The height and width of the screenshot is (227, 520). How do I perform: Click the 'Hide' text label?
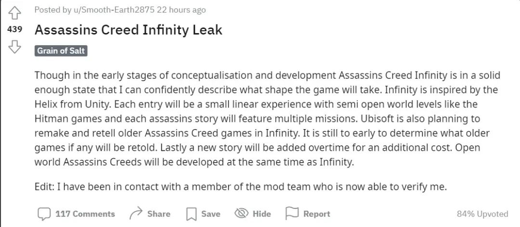[x=261, y=214]
